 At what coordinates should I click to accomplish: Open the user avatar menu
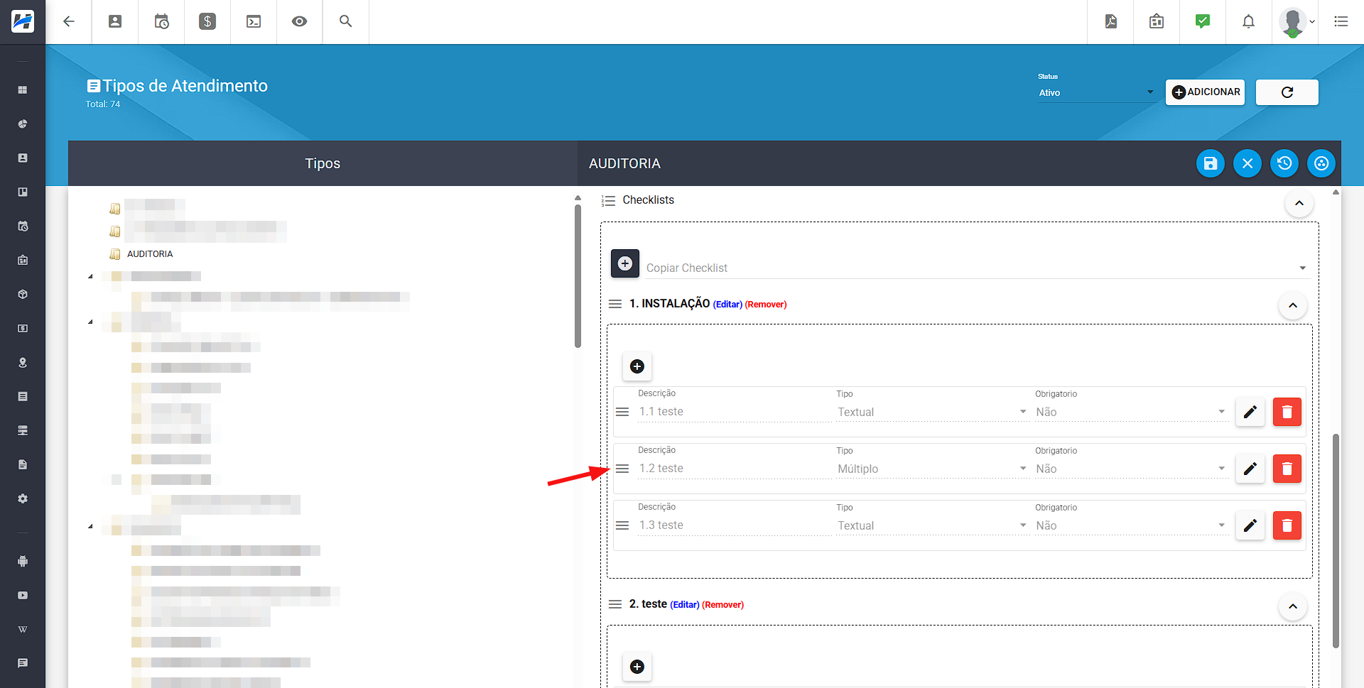[x=1296, y=21]
